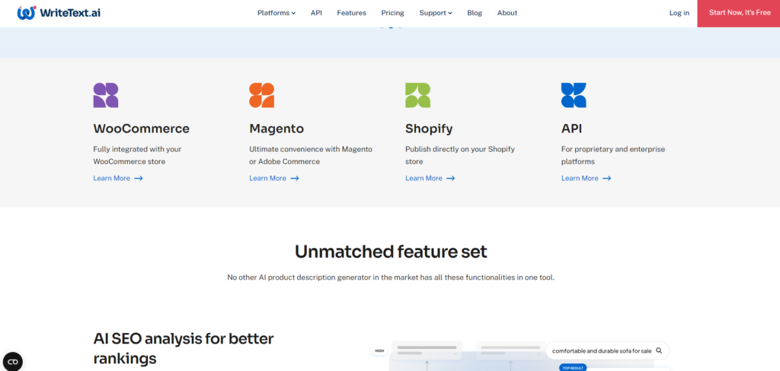
Task: Open the API card heading
Action: (x=571, y=128)
